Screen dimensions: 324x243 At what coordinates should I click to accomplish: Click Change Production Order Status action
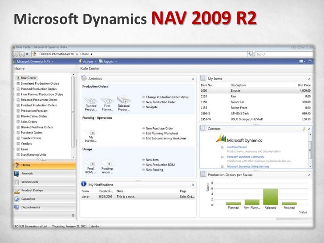point(167,97)
